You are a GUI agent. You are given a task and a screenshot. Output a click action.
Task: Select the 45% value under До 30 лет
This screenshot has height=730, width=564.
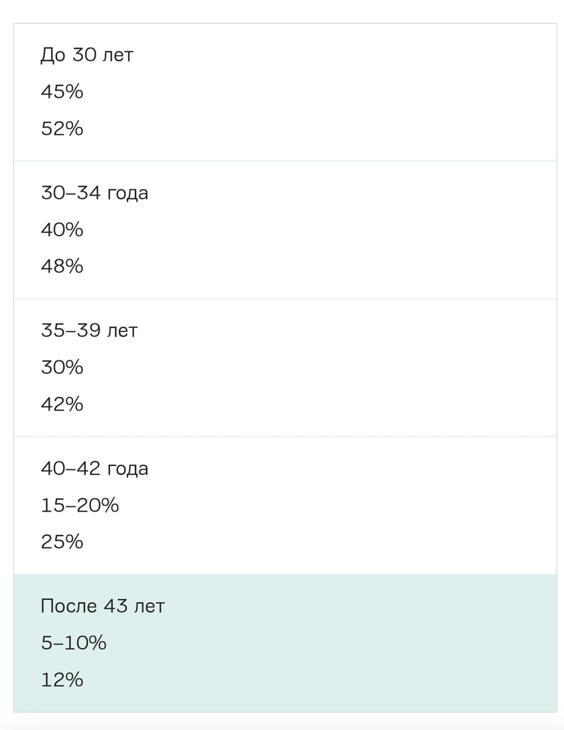point(62,92)
